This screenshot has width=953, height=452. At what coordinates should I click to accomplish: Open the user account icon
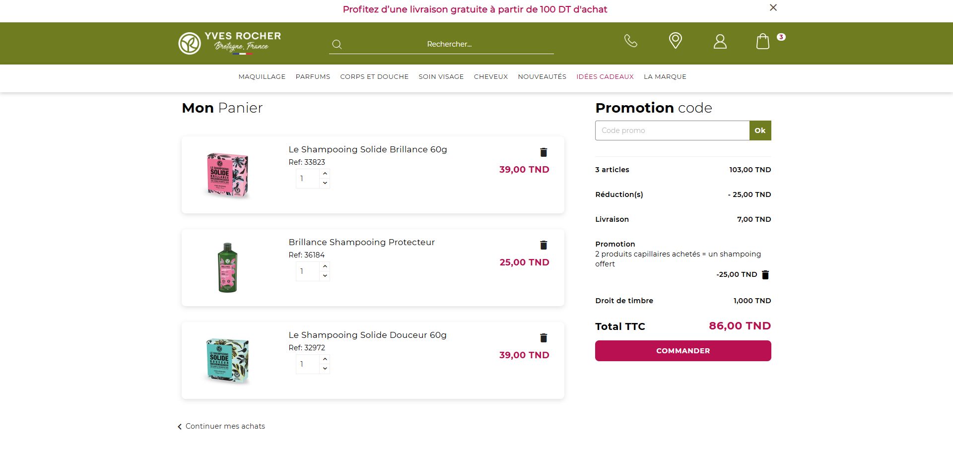pos(720,41)
